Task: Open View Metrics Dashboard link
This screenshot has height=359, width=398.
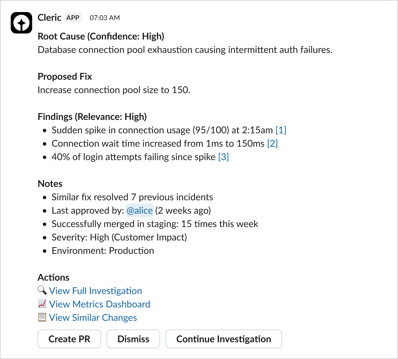Action: 99,304
